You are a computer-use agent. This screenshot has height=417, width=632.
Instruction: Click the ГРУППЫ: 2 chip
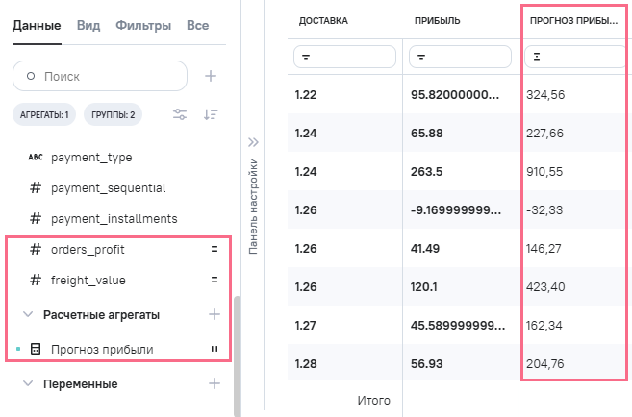(x=113, y=115)
